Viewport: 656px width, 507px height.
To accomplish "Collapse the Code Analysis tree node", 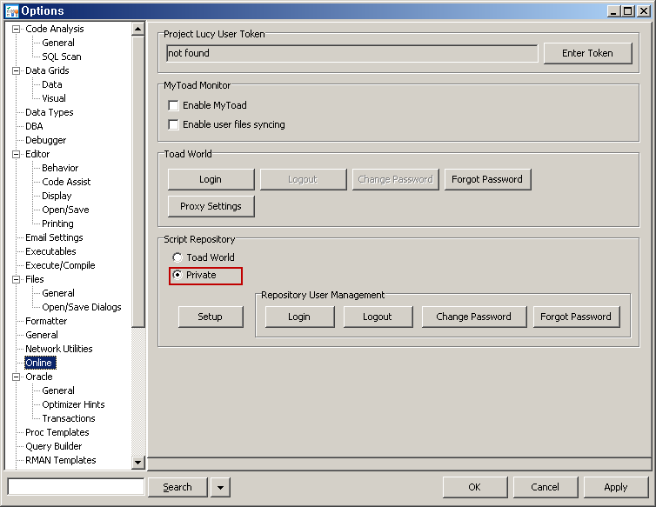I will tap(16, 29).
